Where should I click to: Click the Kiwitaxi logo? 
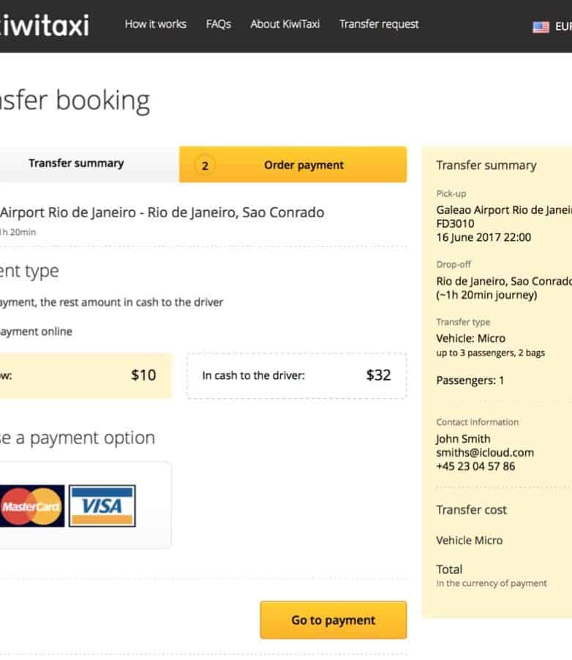click(44, 26)
